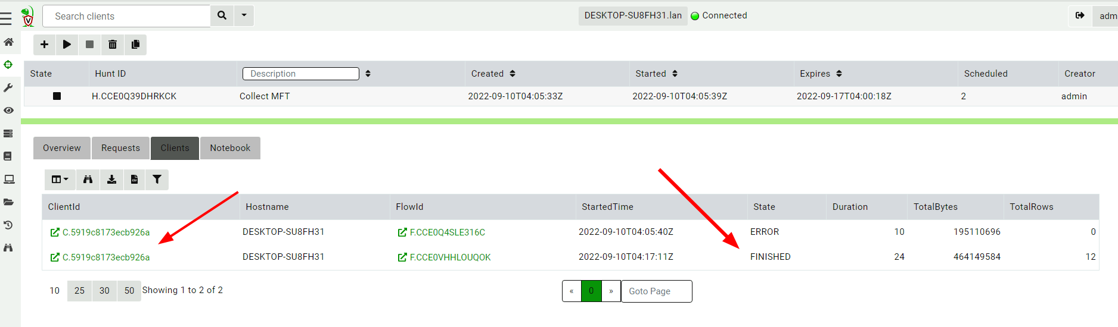The image size is (1118, 327).
Task: Go to Home in the sidebar
Action: coord(8,42)
